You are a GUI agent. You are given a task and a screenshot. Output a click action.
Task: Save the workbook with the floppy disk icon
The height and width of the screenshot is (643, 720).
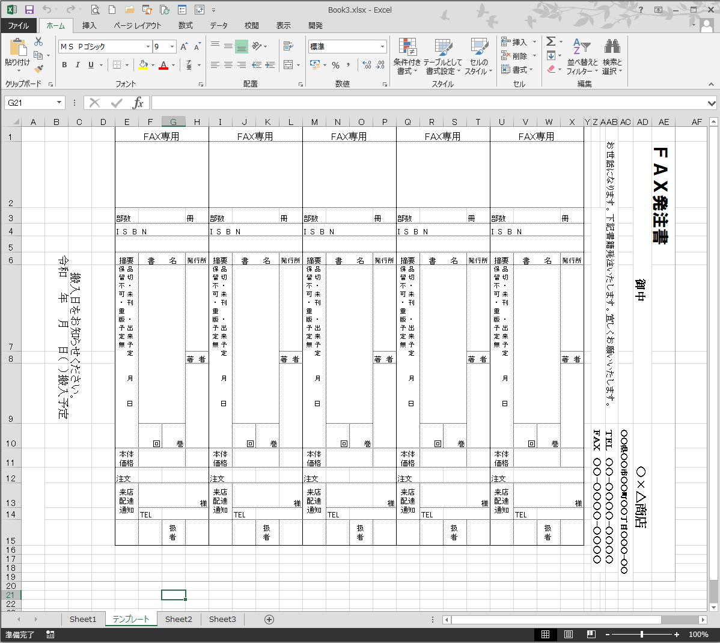(x=29, y=10)
